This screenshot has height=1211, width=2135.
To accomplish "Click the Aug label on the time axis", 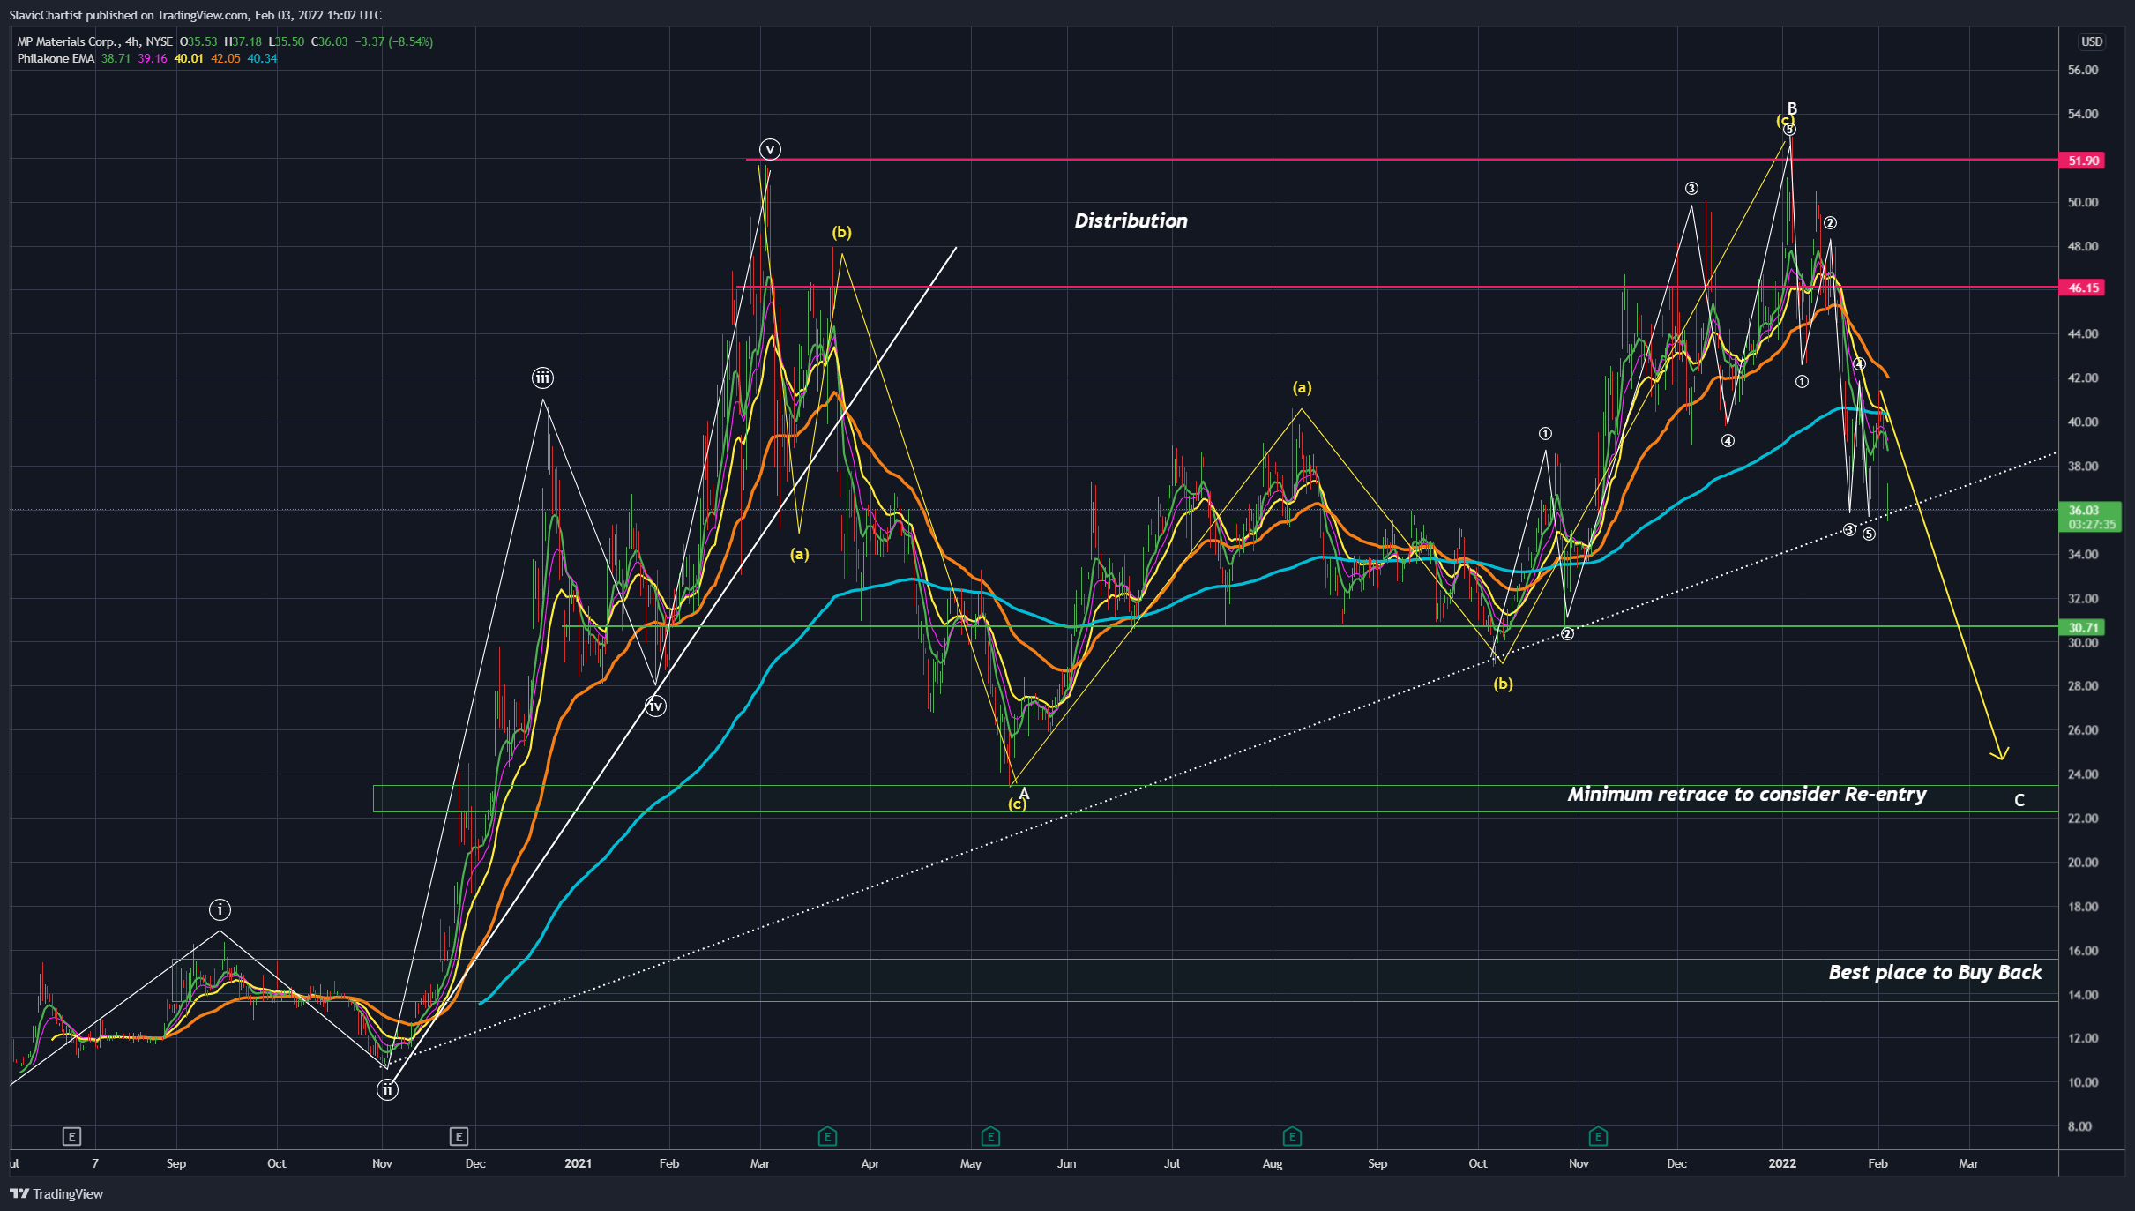I will (x=1273, y=1163).
